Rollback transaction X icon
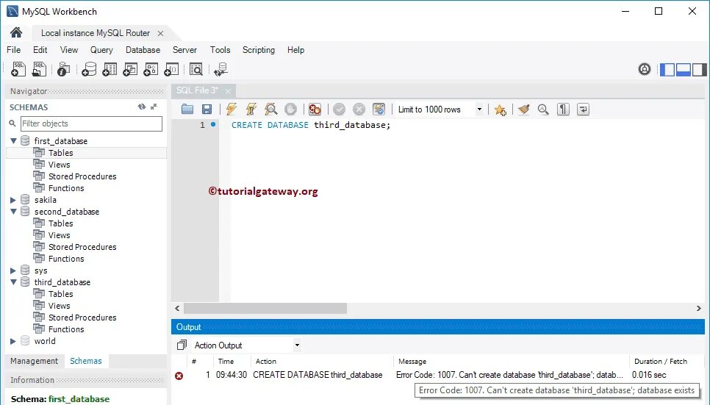This screenshot has width=710, height=405. click(x=359, y=110)
